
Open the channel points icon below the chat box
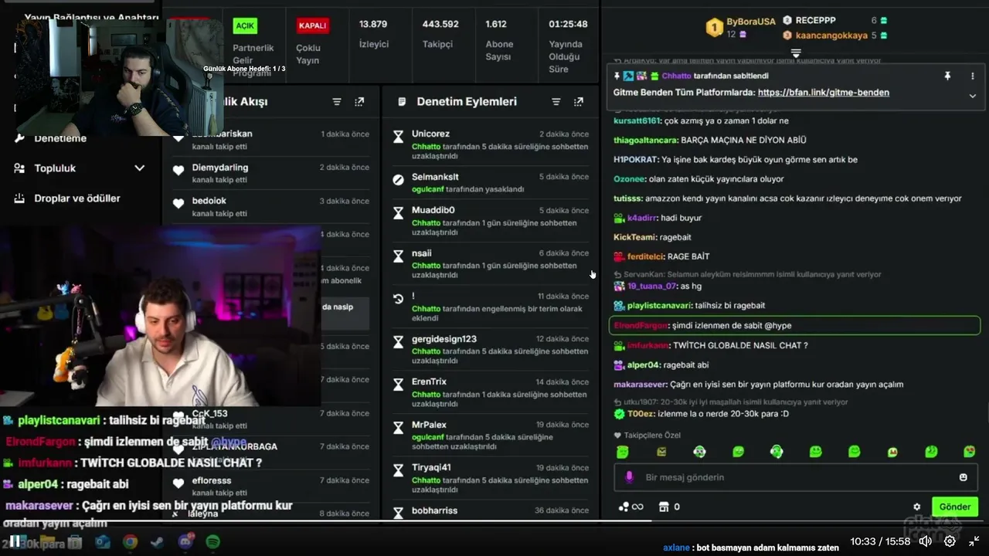pyautogui.click(x=630, y=507)
